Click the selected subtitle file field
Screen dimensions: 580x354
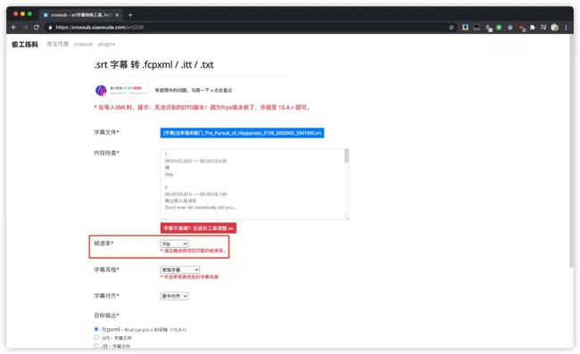pos(243,133)
